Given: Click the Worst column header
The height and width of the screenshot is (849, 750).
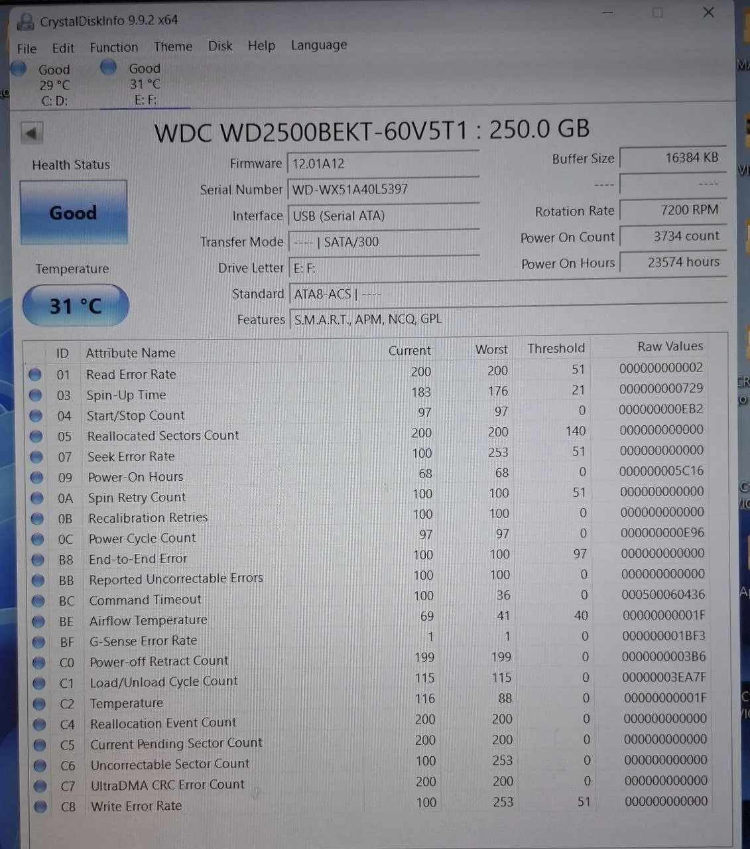Looking at the screenshot, I should [491, 350].
